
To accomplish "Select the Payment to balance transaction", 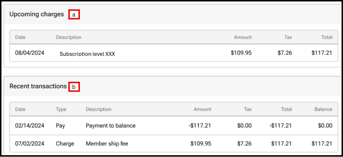I will [x=111, y=126].
